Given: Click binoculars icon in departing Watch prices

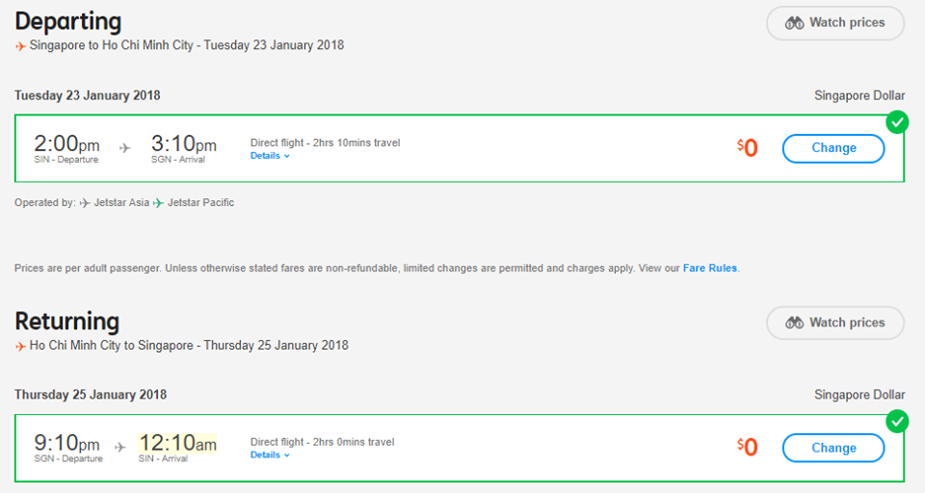Looking at the screenshot, I should tap(794, 23).
